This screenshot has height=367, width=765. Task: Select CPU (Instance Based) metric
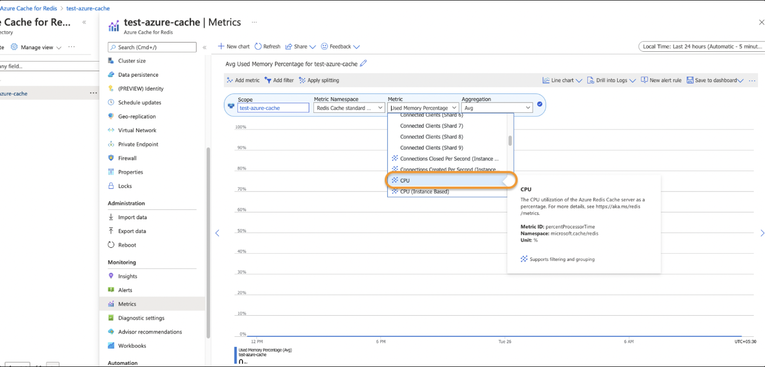(447, 192)
